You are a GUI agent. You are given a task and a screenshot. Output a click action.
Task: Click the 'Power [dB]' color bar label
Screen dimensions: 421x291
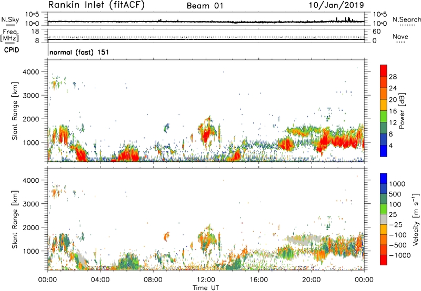402,111
